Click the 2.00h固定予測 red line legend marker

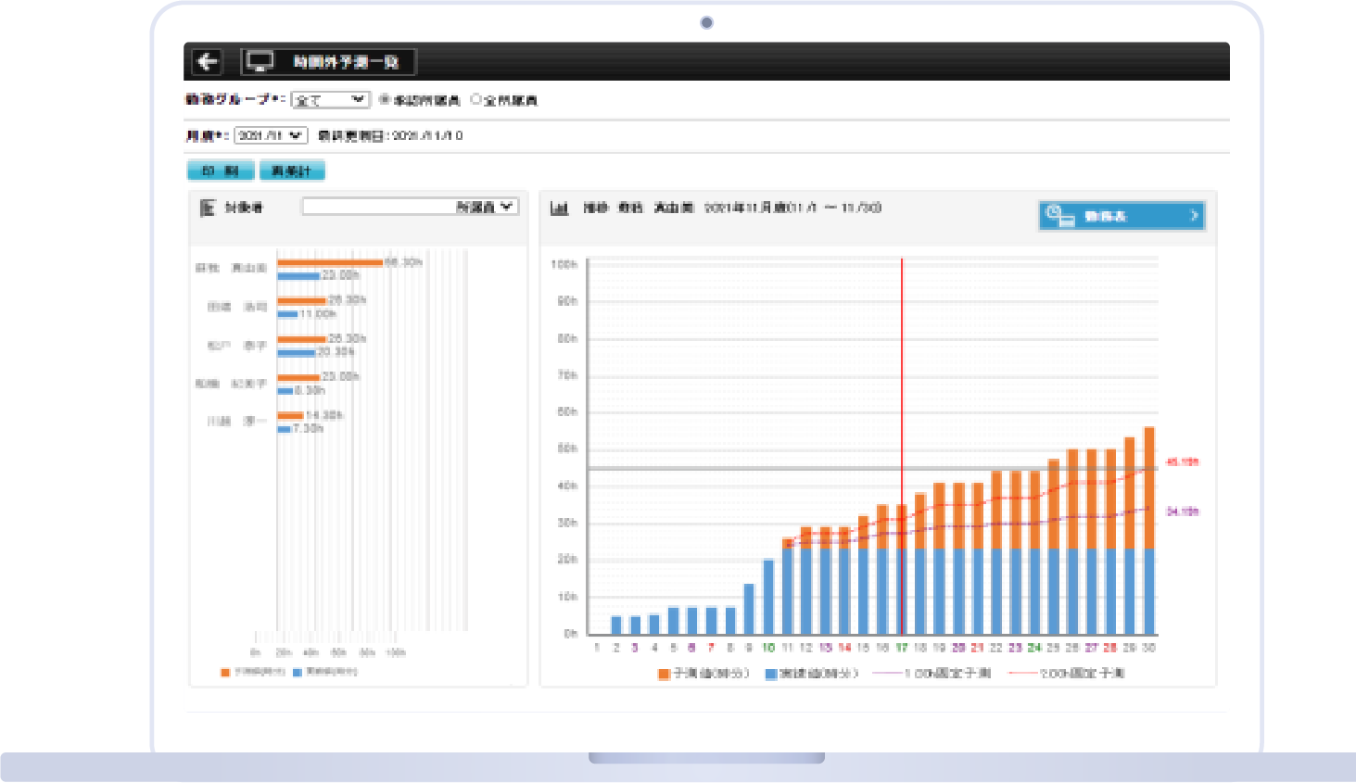[x=1022, y=674]
